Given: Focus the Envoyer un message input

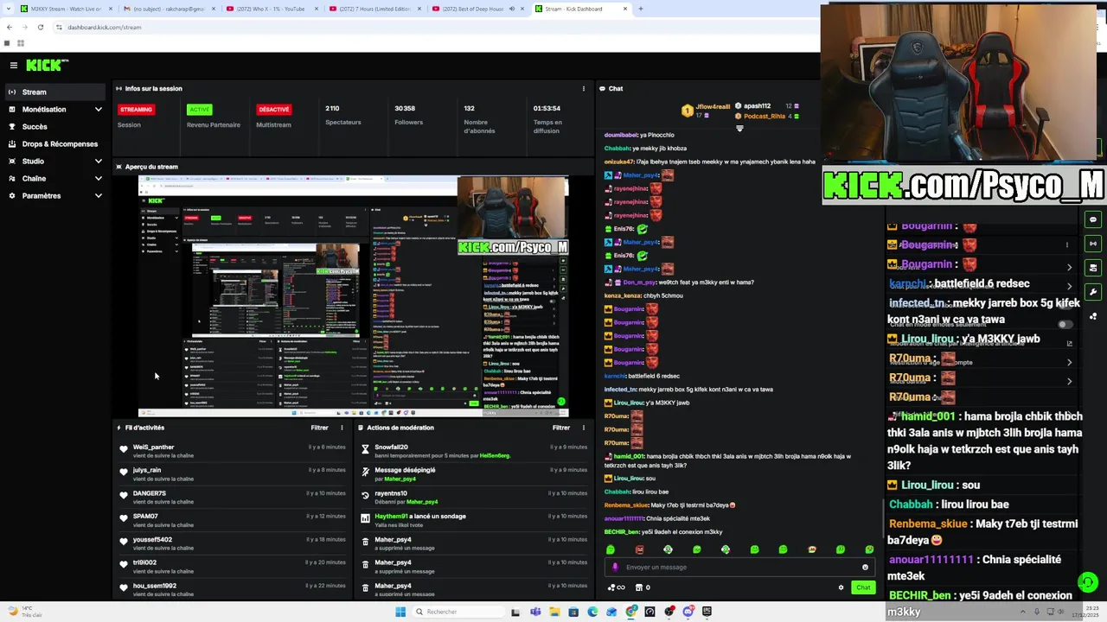Looking at the screenshot, I should click(x=739, y=568).
